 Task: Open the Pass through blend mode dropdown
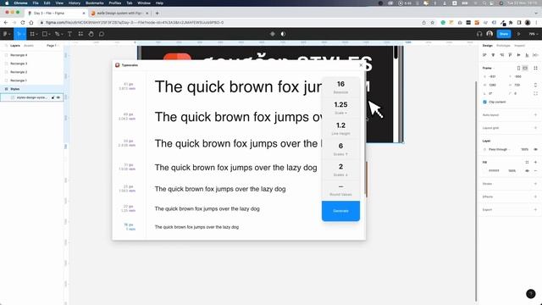click(x=500, y=149)
